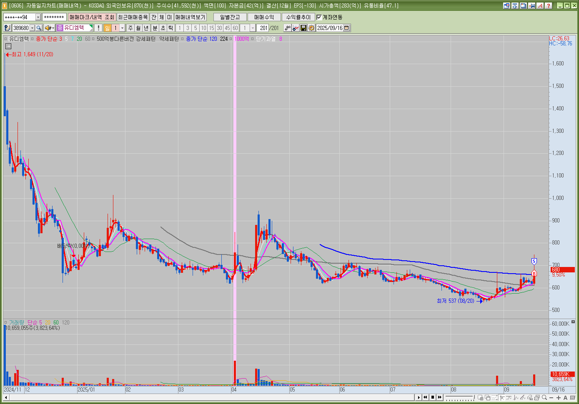The height and width of the screenshot is (404, 579).
Task: Open the stock code 389680 history dropdown
Action: coord(32,28)
